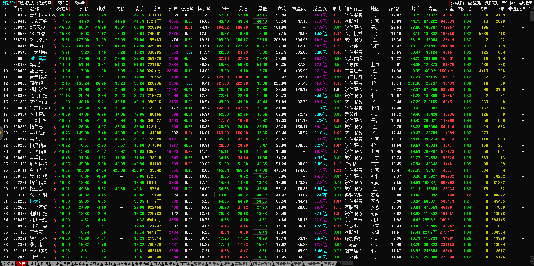Sort by 总金额 column header
Image resolution: width=534 pixels, height=266 pixels.
pos(320,9)
